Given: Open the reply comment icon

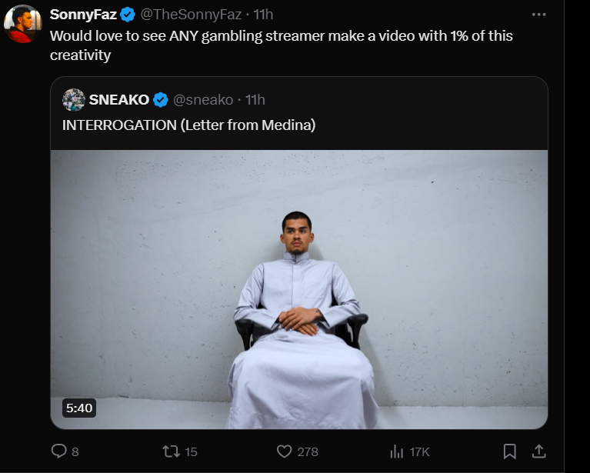Looking at the screenshot, I should click(58, 451).
